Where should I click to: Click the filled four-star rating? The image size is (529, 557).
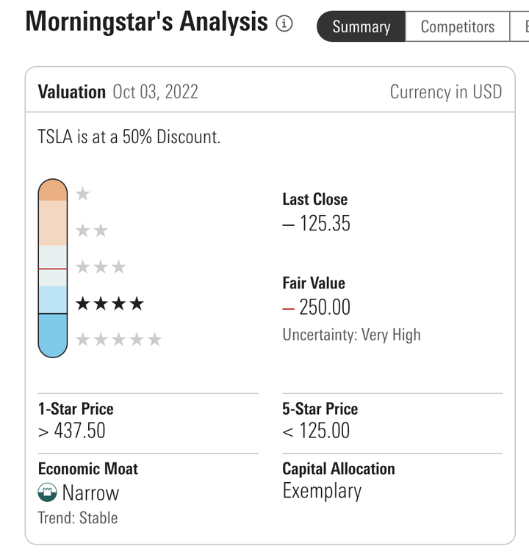110,304
